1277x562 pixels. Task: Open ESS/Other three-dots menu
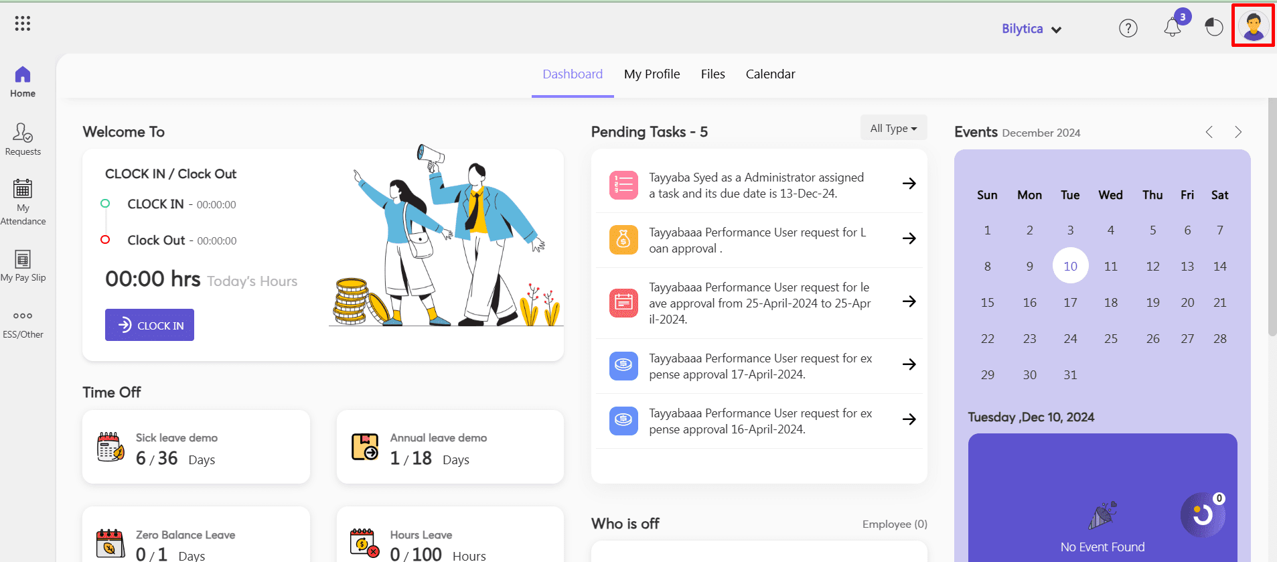coord(23,324)
